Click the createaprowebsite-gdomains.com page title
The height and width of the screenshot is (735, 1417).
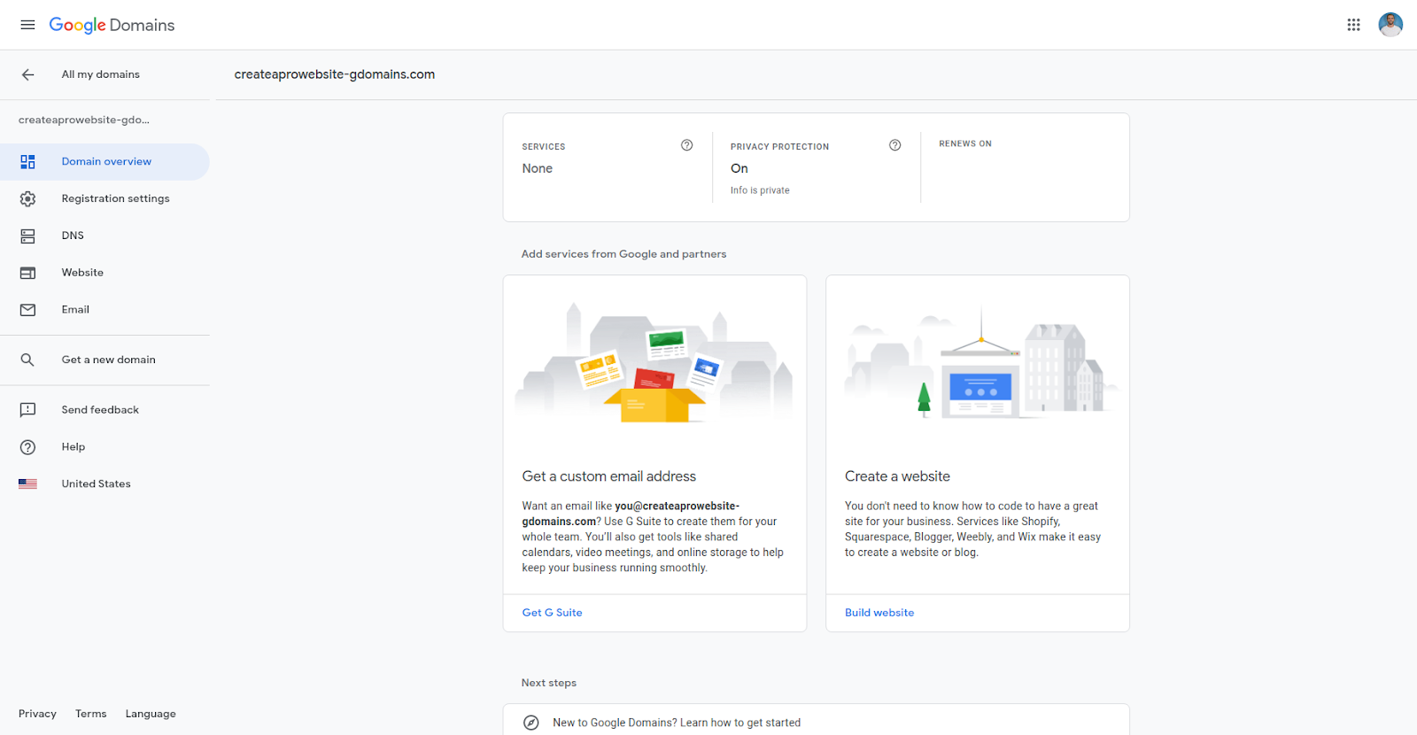point(335,74)
